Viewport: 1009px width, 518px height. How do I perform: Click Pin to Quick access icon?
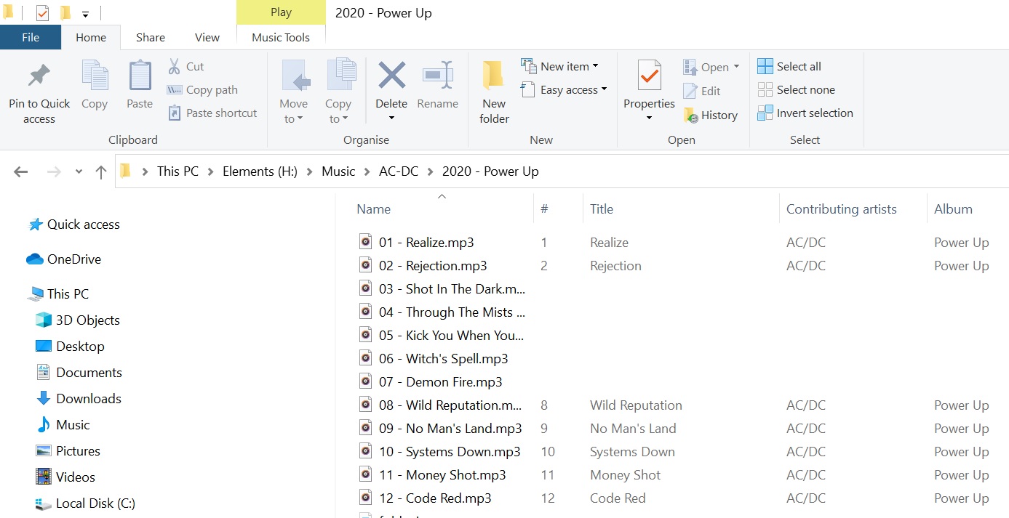click(39, 76)
